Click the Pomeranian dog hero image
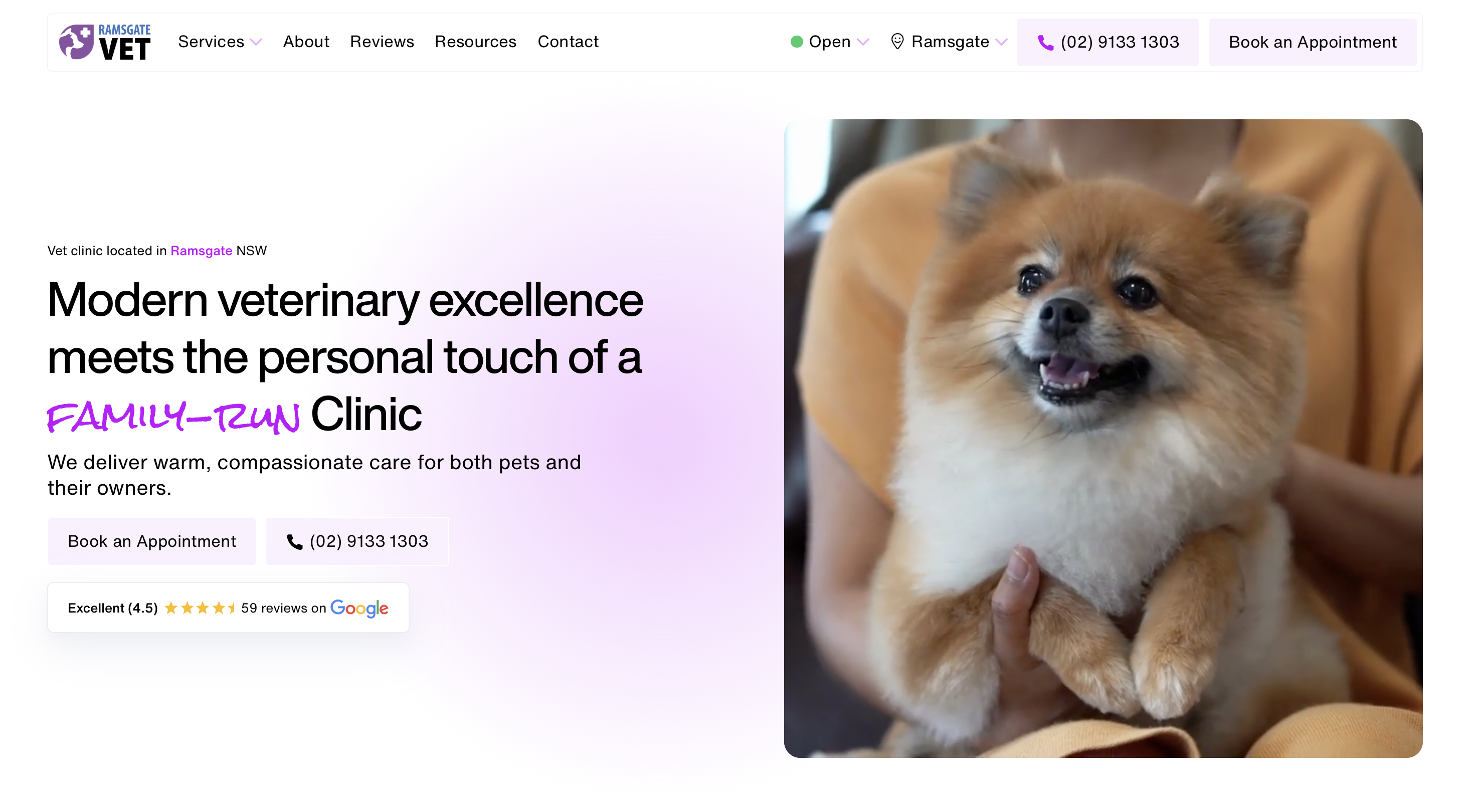The width and height of the screenshot is (1472, 799). click(1103, 438)
